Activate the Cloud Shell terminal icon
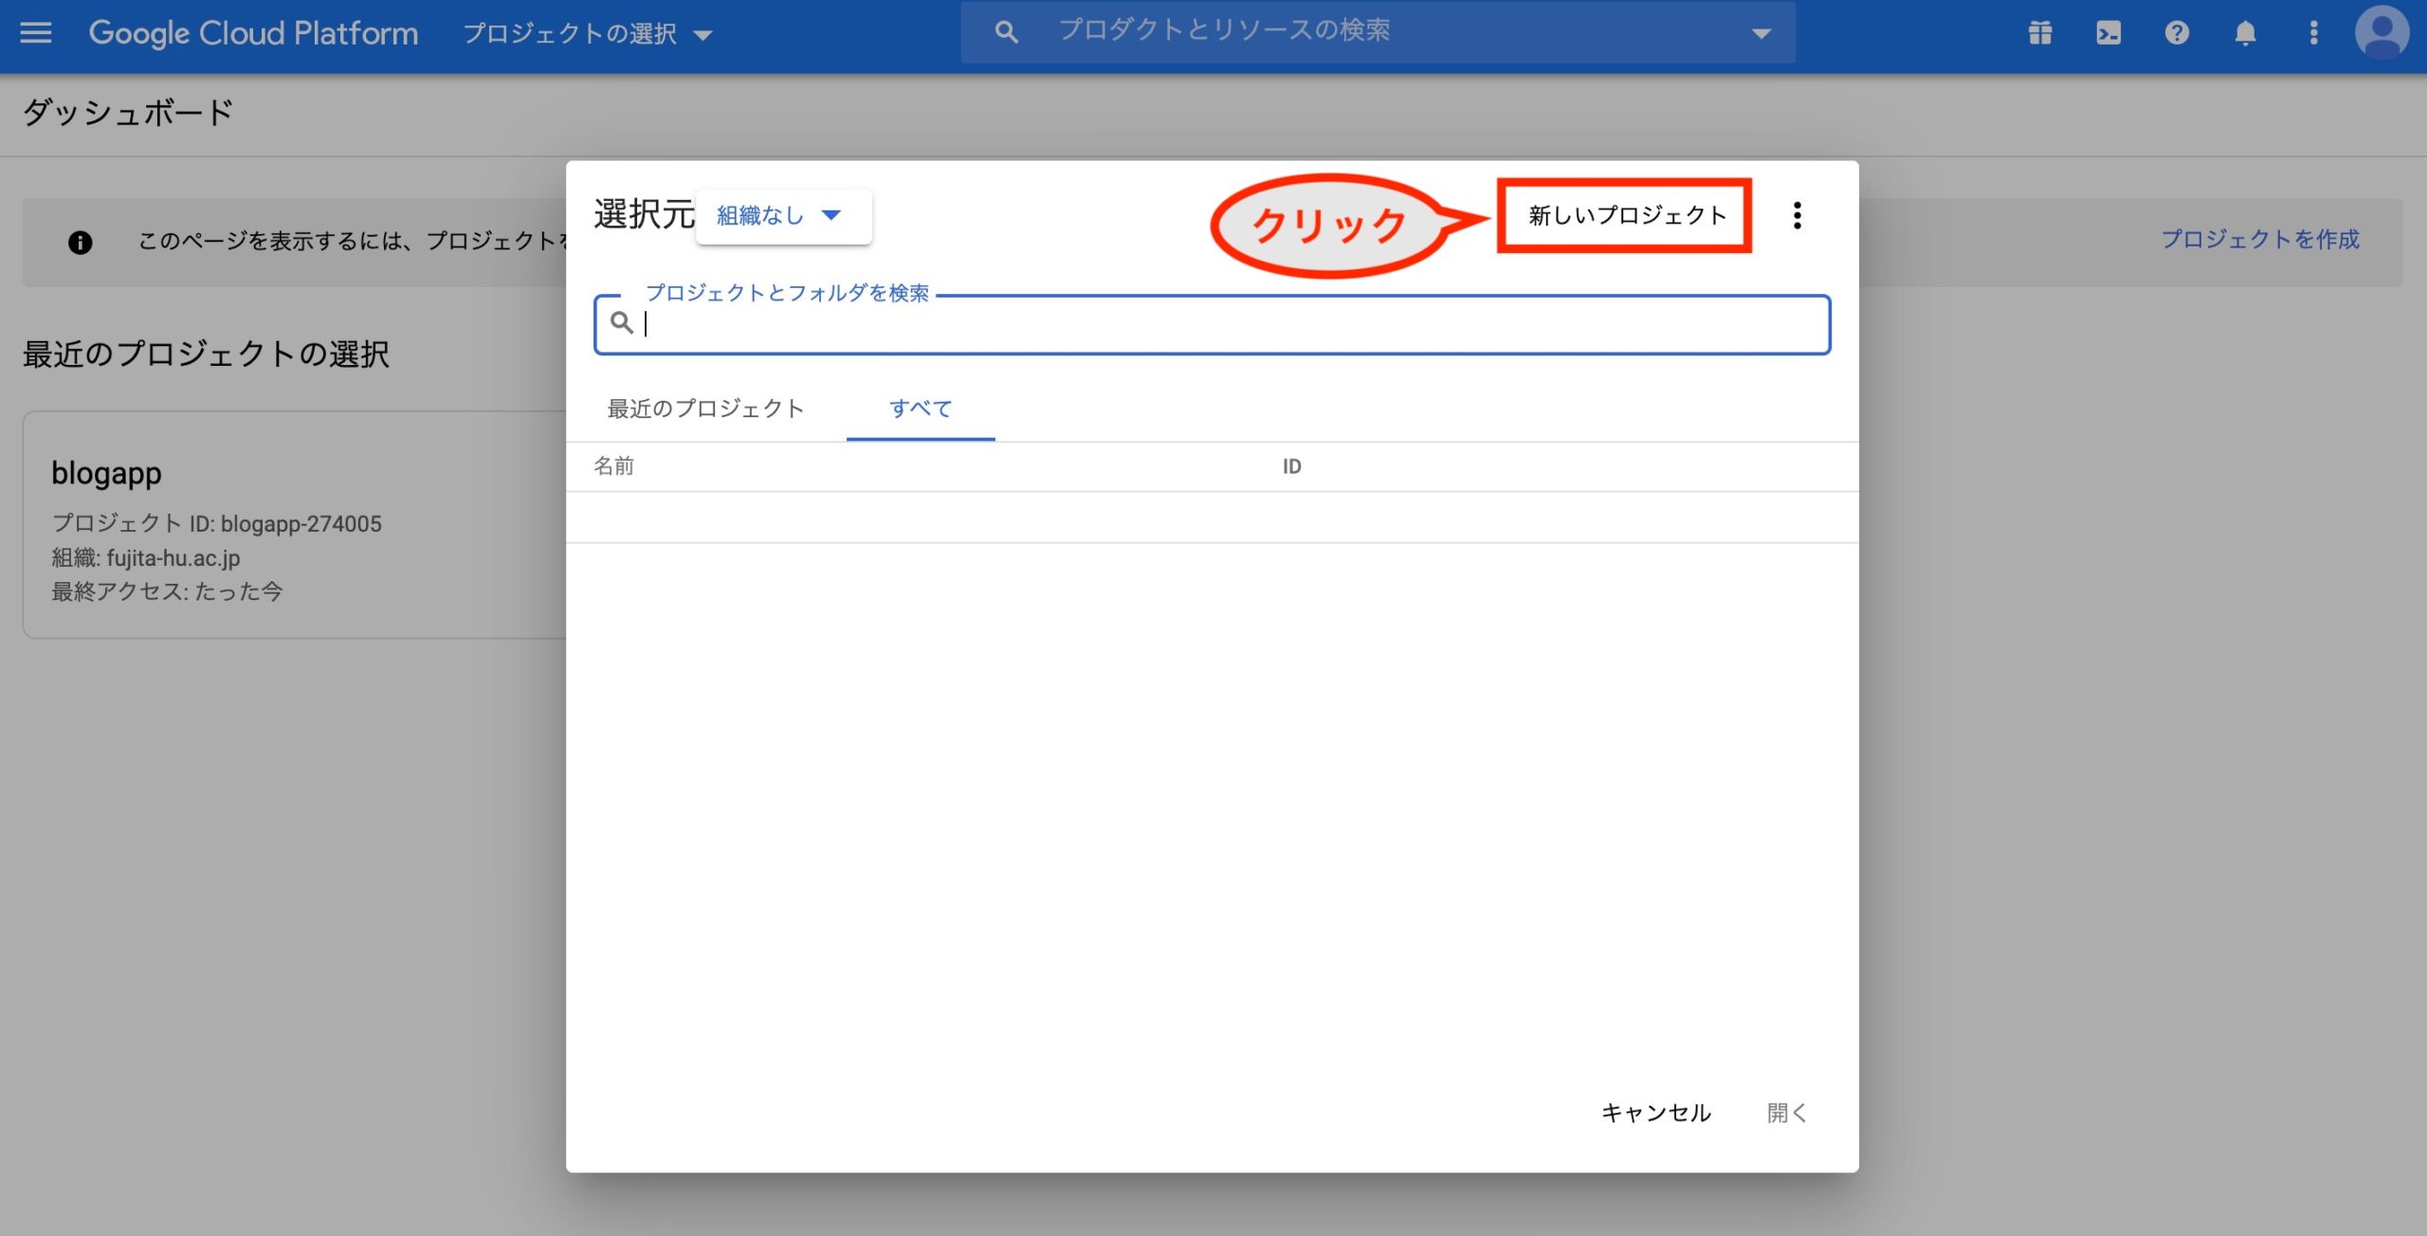Screen dimensions: 2427x1236 (x=2108, y=33)
